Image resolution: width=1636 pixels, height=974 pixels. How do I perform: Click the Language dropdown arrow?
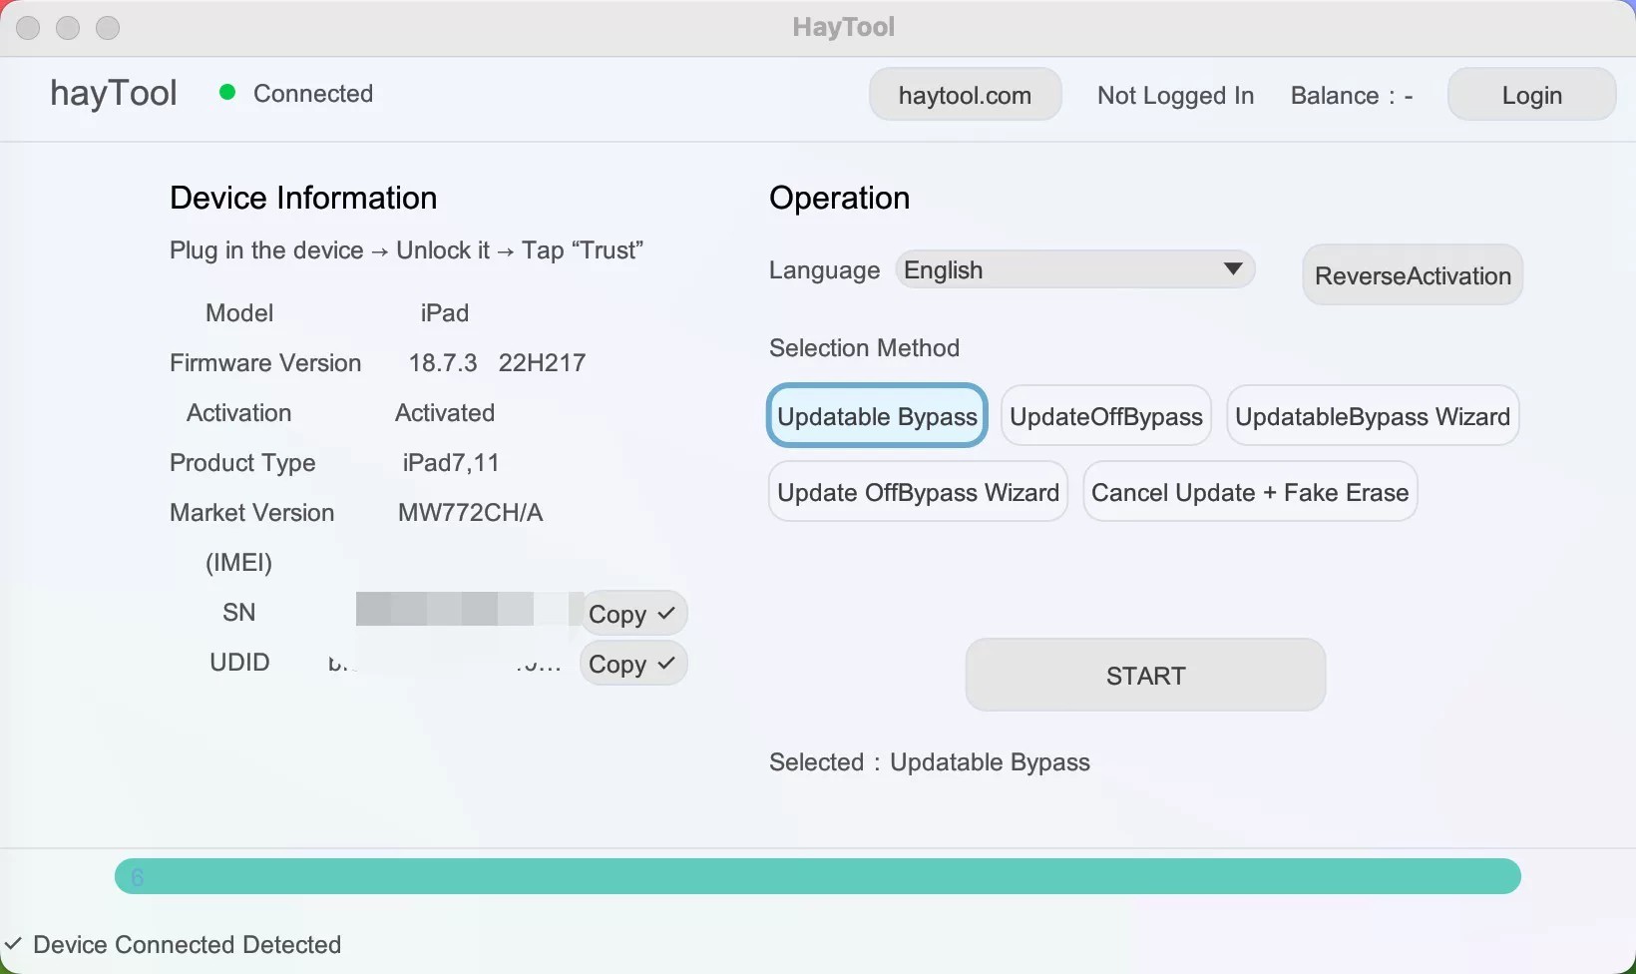(1232, 269)
